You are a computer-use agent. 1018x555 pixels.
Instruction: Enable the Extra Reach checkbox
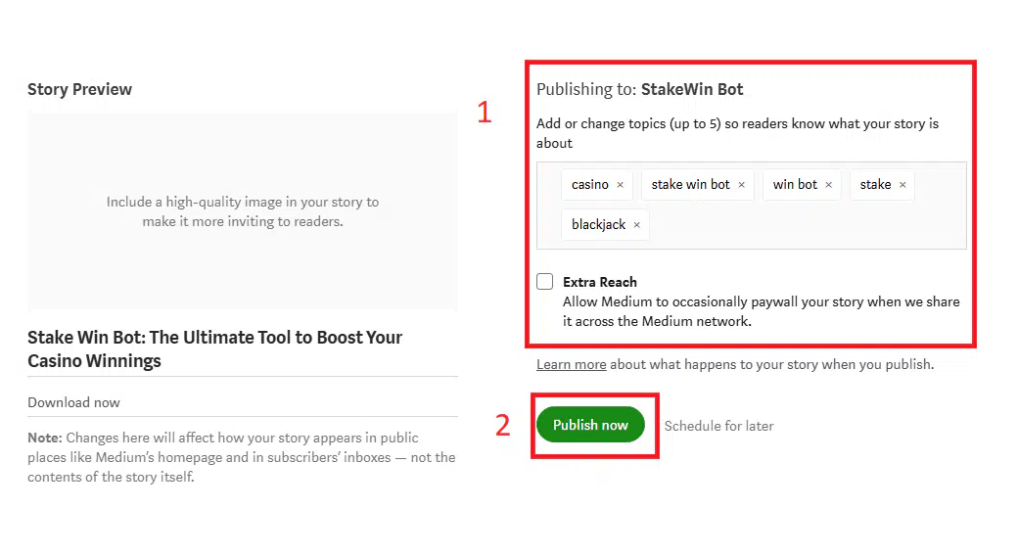click(544, 281)
